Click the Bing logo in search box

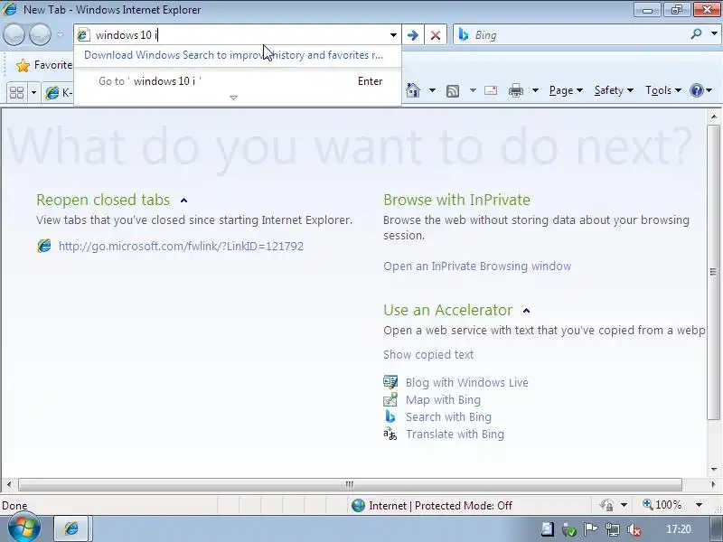click(x=464, y=34)
